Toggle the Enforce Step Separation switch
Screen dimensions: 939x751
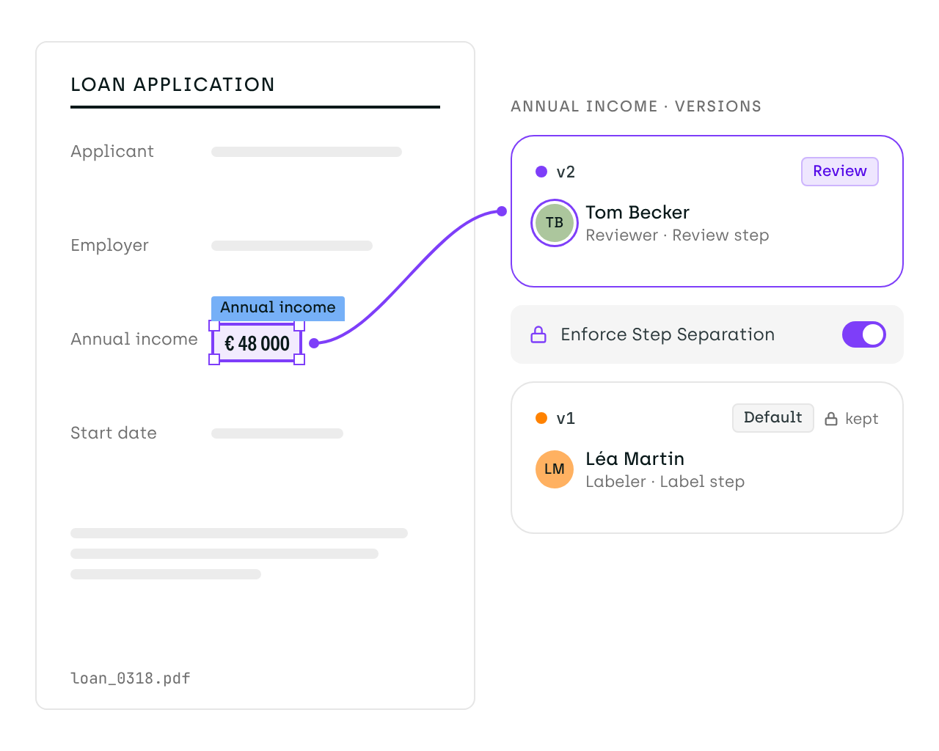[x=863, y=334]
